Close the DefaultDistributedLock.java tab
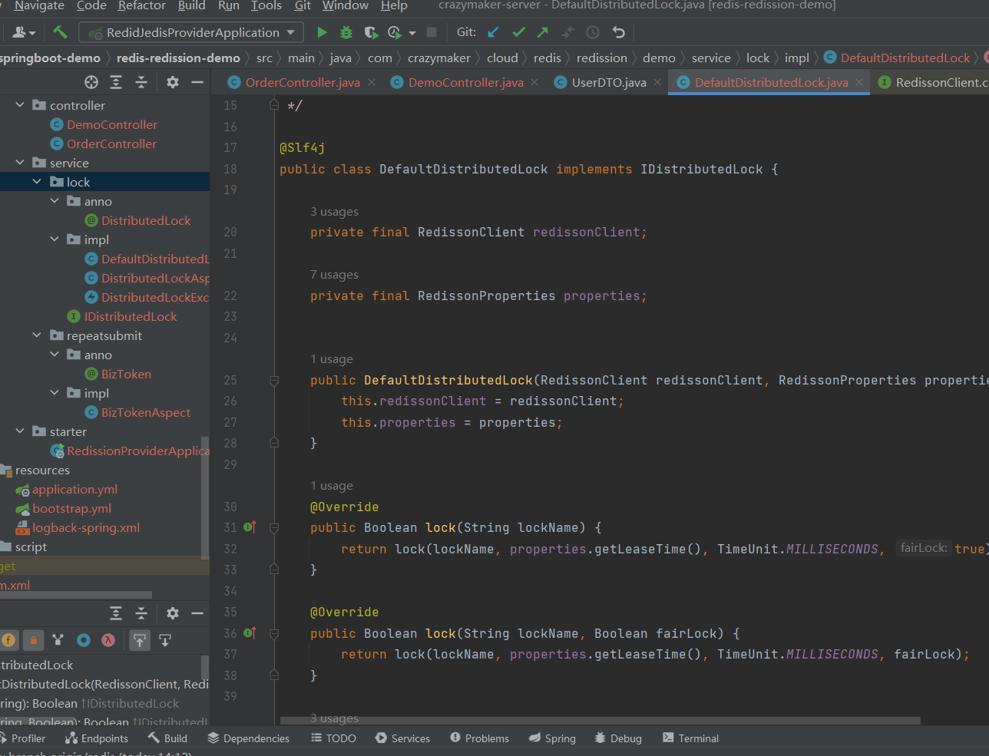Screen dimensions: 989x756 pyautogui.click(x=859, y=82)
